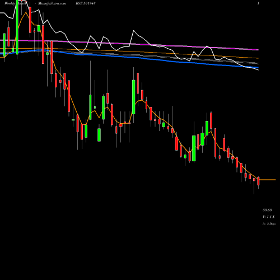Click the volume multiplier text below the price
The width and height of the screenshot is (280, 280).
[x=269, y=217]
